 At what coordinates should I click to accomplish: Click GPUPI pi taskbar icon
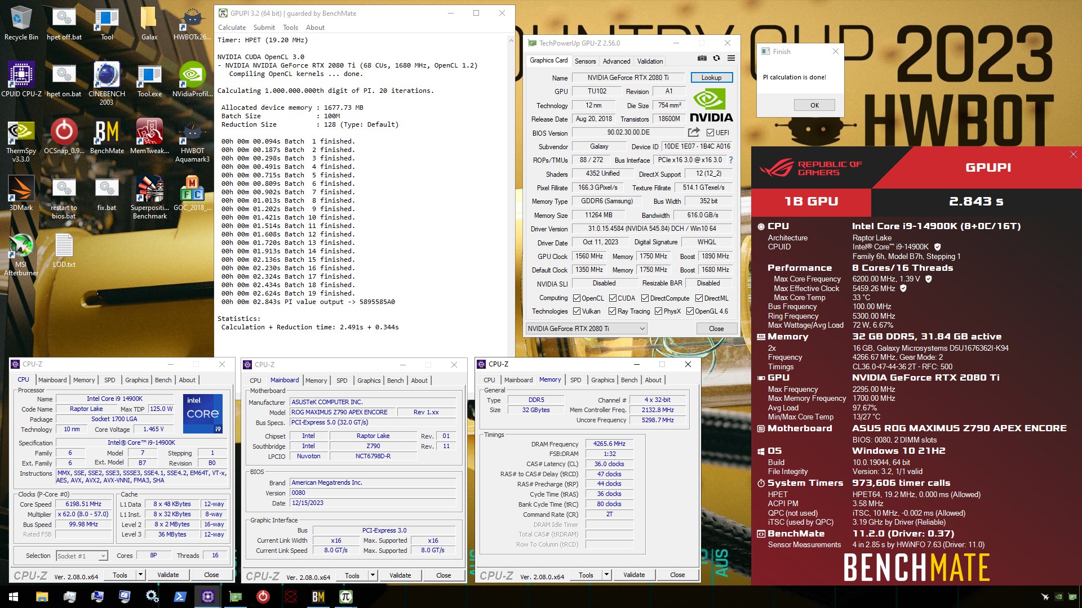345,597
